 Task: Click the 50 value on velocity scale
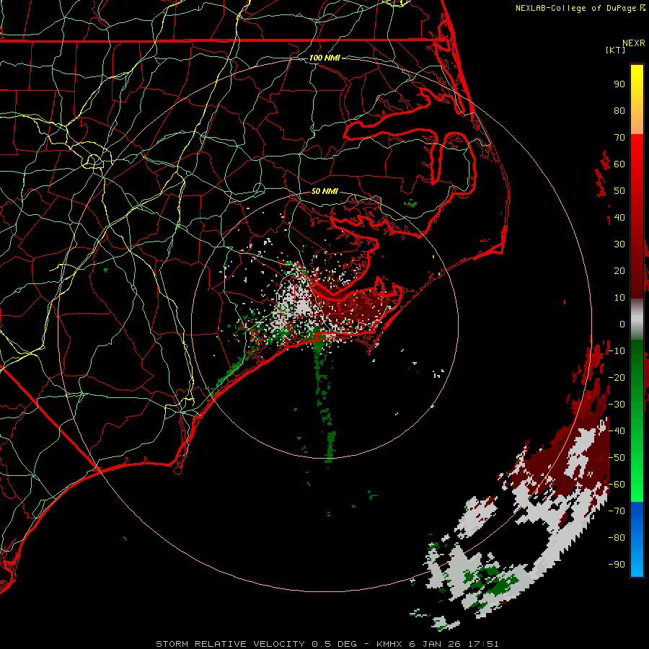click(x=619, y=191)
